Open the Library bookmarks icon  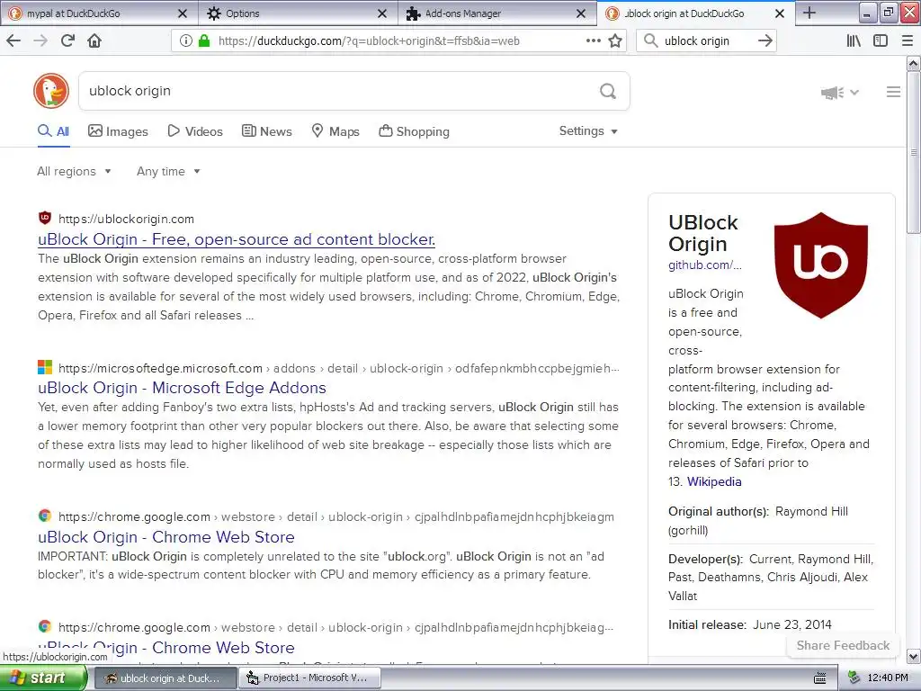coord(854,40)
